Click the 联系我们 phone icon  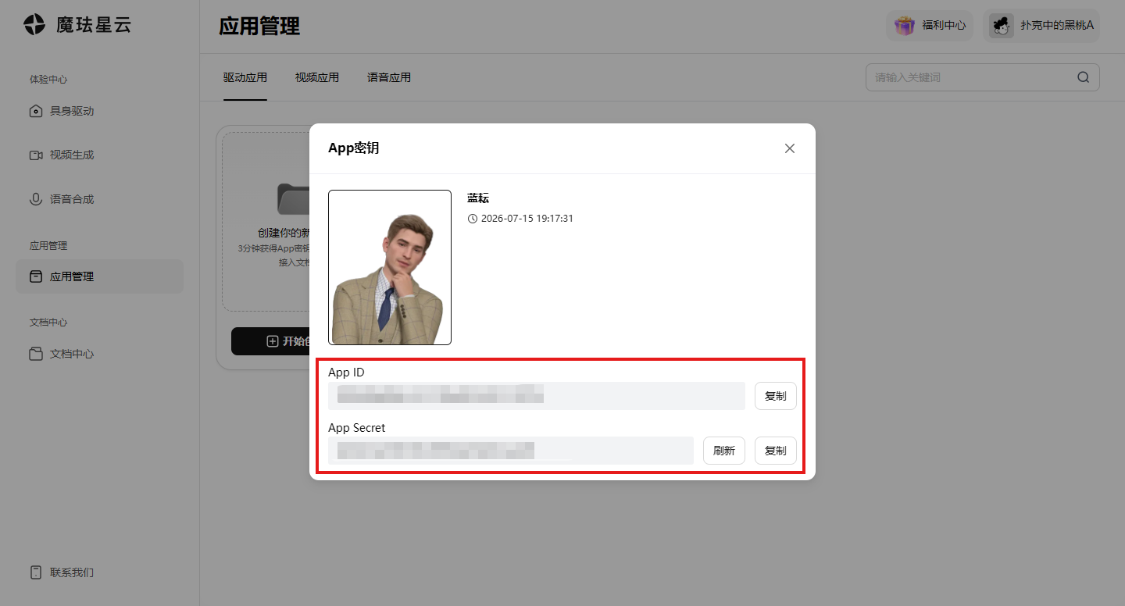pyautogui.click(x=36, y=572)
